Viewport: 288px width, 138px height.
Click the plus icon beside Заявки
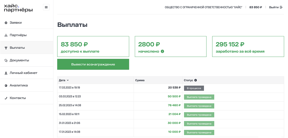pyautogui.click(x=6, y=23)
